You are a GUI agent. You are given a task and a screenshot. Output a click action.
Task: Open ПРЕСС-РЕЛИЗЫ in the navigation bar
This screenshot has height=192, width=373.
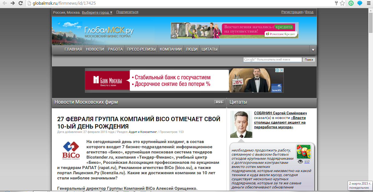point(141,49)
